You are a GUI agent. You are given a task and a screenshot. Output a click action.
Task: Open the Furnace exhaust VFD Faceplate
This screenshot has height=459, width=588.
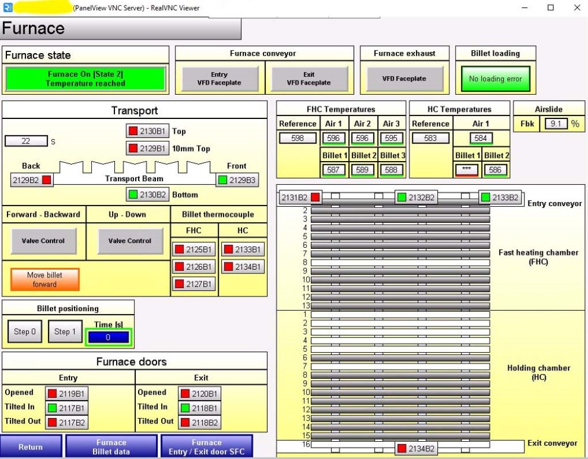404,79
